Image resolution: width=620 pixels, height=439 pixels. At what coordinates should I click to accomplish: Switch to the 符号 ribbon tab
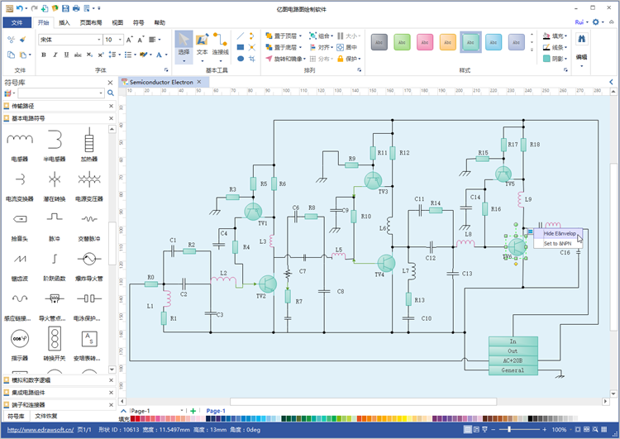(x=138, y=22)
